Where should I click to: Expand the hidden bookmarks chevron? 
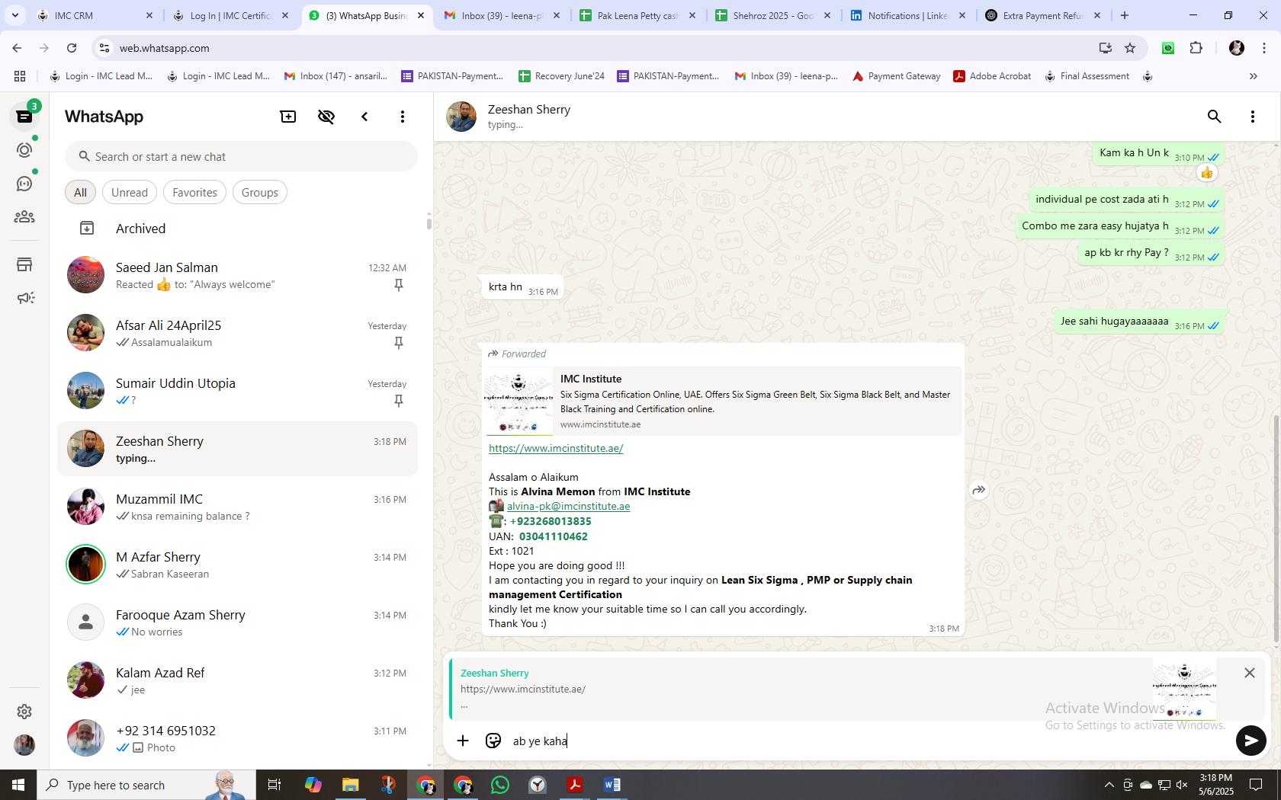[x=1253, y=76]
